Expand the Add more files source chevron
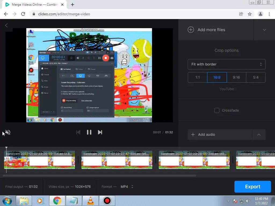This screenshot has height=206, width=275. pyautogui.click(x=264, y=30)
